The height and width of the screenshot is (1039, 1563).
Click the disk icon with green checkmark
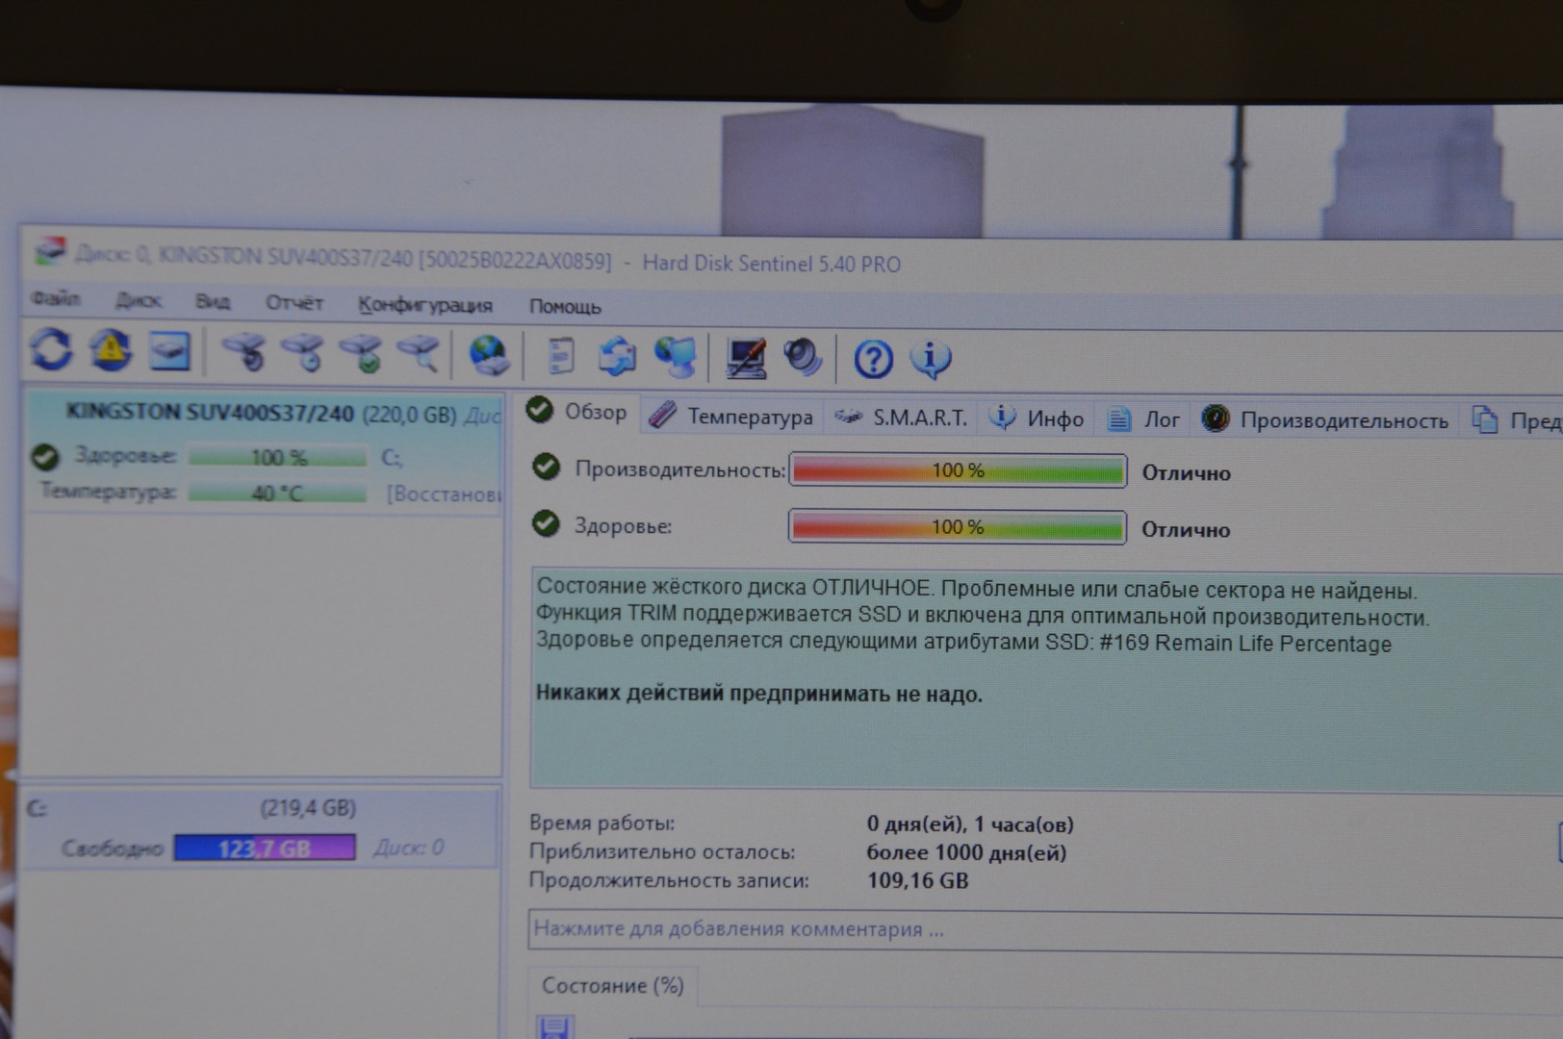click(363, 355)
